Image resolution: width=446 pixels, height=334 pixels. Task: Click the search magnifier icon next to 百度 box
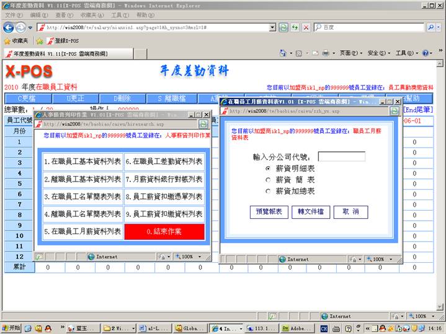click(x=431, y=27)
